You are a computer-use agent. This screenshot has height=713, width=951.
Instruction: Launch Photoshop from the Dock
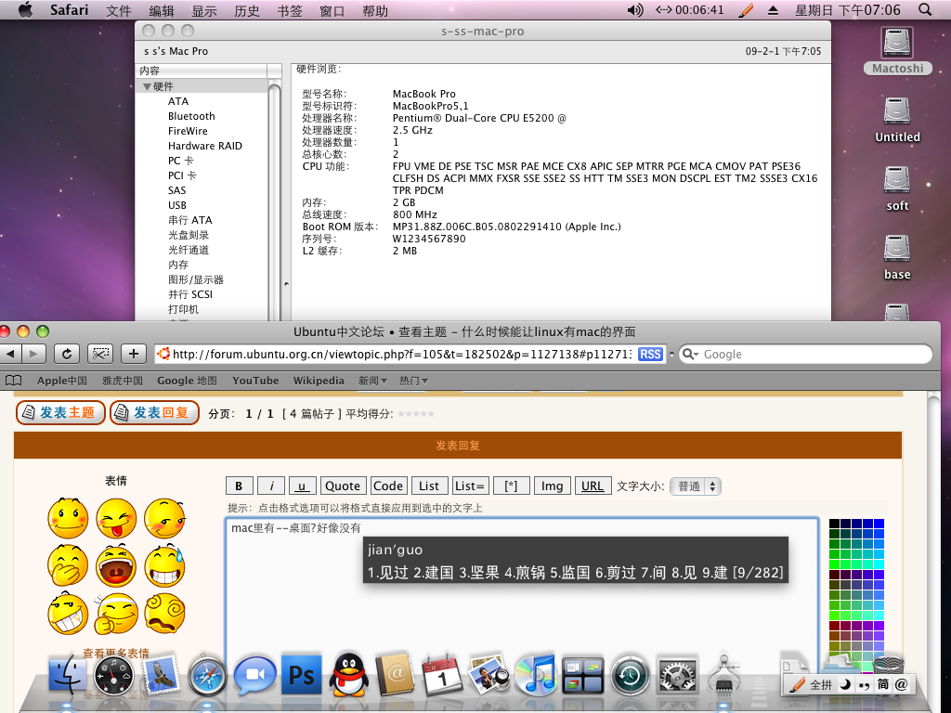[x=302, y=675]
